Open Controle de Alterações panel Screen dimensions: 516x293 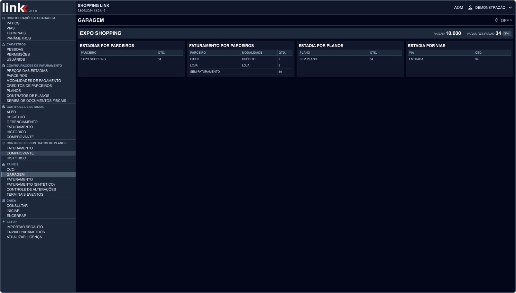click(38, 190)
